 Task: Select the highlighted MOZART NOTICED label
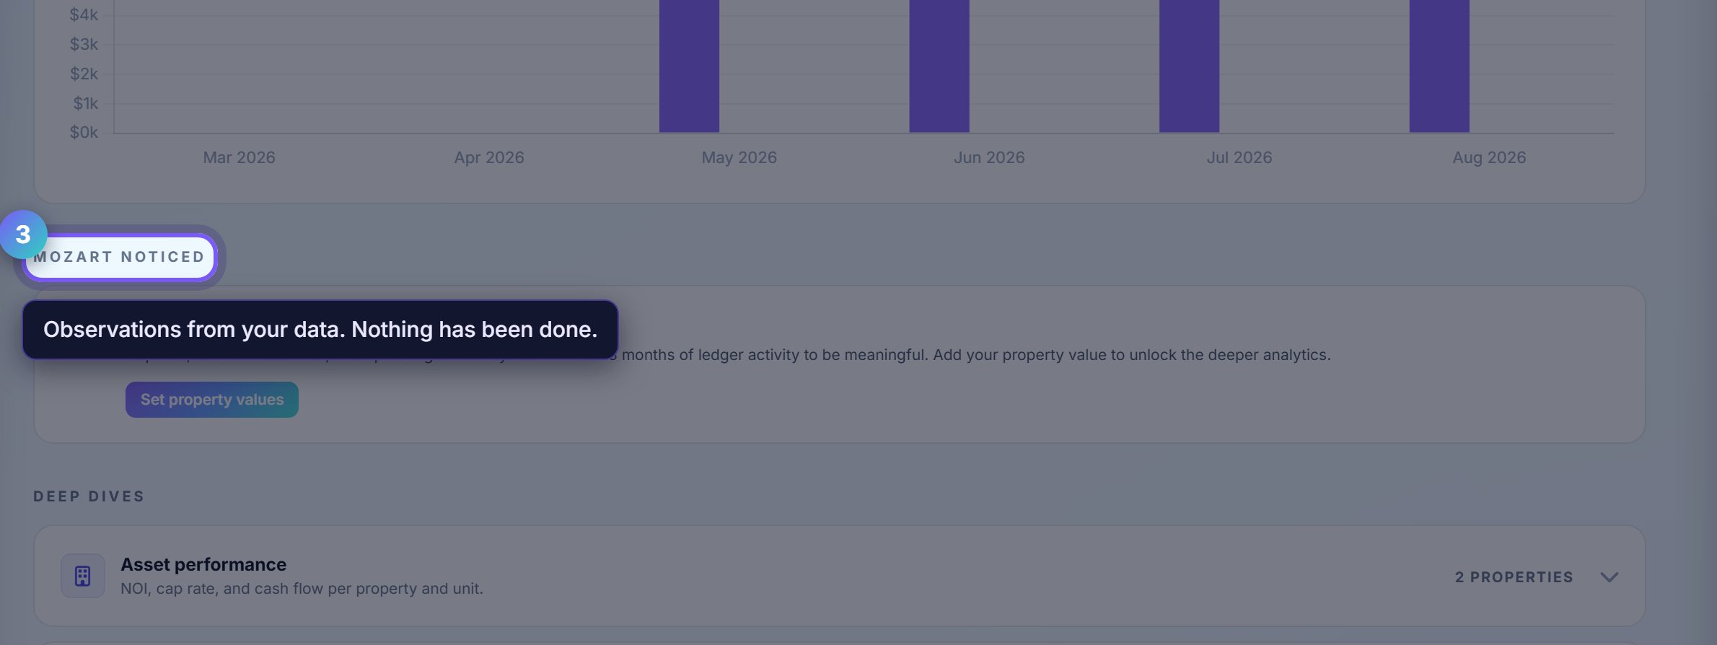[120, 257]
